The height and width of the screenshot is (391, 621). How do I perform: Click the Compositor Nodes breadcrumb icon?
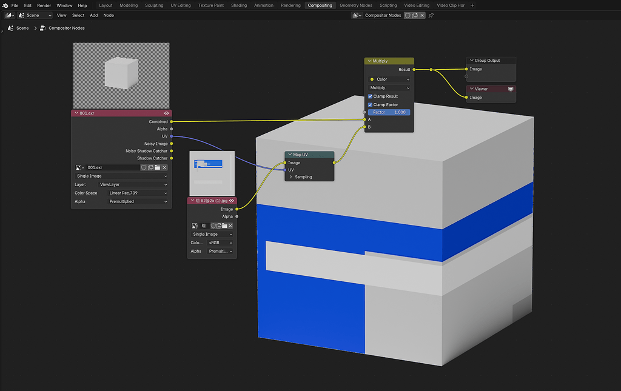[43, 28]
